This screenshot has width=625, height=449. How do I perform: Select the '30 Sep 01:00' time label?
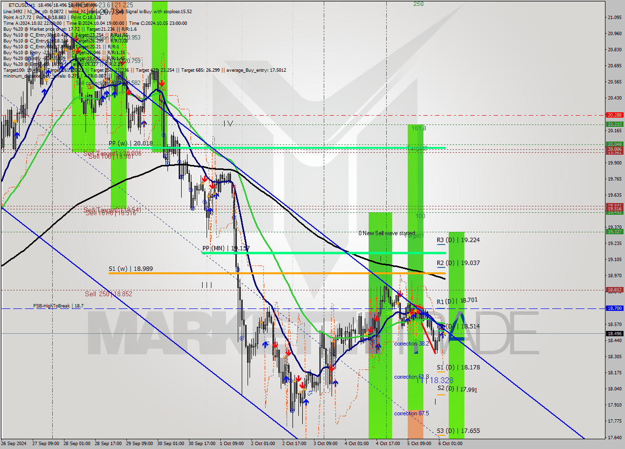pyautogui.click(x=170, y=444)
